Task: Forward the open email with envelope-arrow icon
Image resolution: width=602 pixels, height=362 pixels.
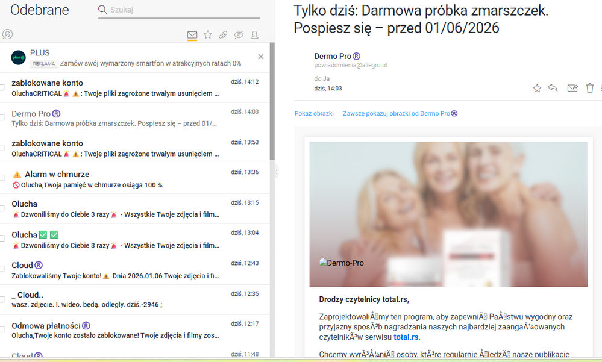Action: (x=572, y=89)
